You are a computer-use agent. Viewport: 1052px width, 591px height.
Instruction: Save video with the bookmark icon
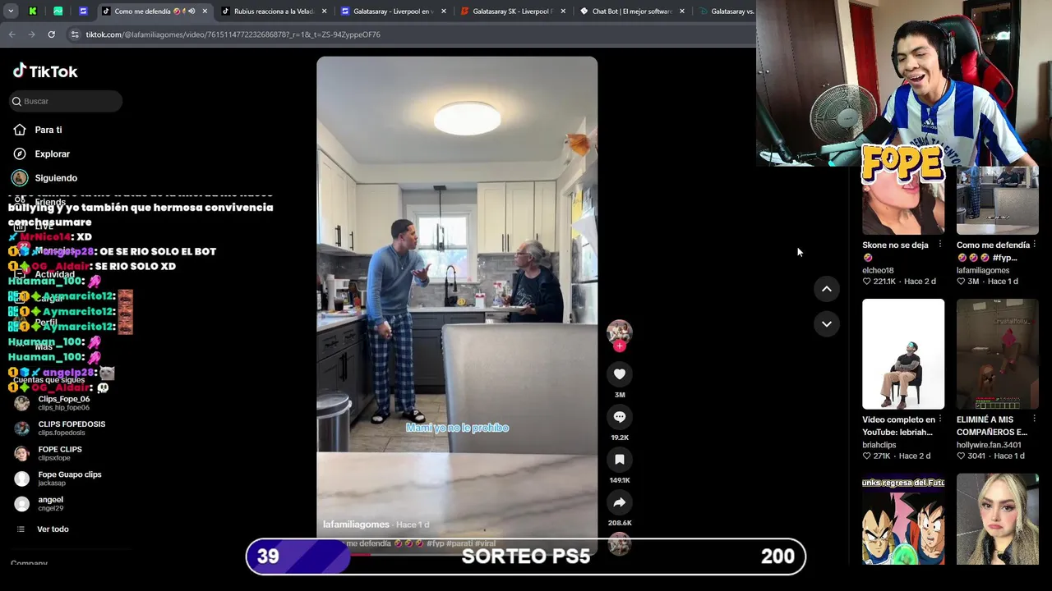coord(620,460)
